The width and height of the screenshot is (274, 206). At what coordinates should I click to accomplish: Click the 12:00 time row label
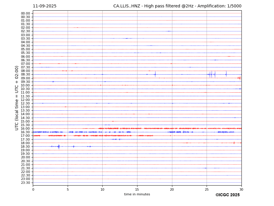[25, 100]
